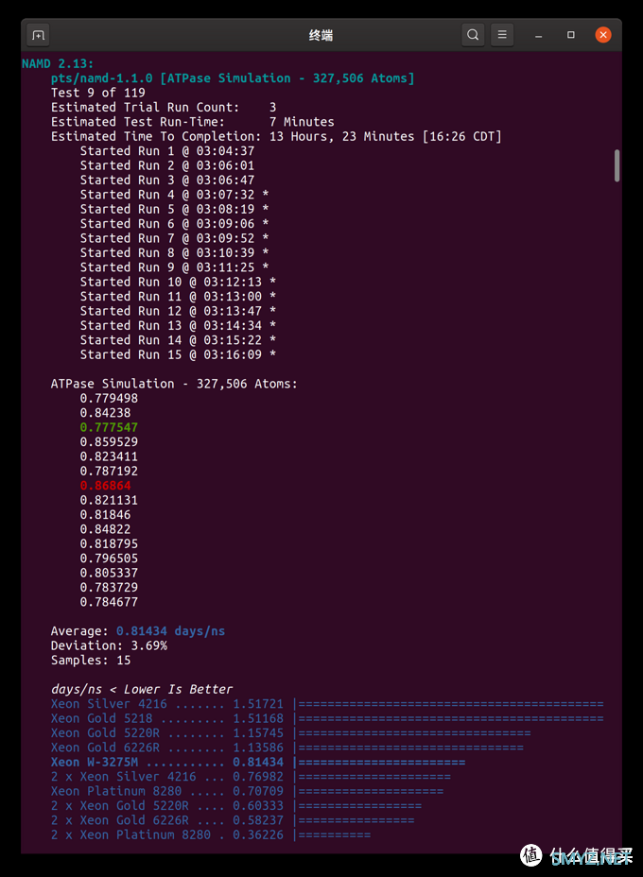Click the Xeon Silver 4216 bar
This screenshot has width=643, height=877.
click(x=450, y=704)
